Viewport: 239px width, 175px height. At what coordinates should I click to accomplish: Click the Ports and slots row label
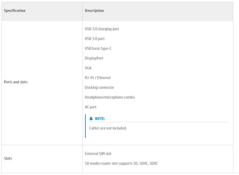tap(16, 82)
